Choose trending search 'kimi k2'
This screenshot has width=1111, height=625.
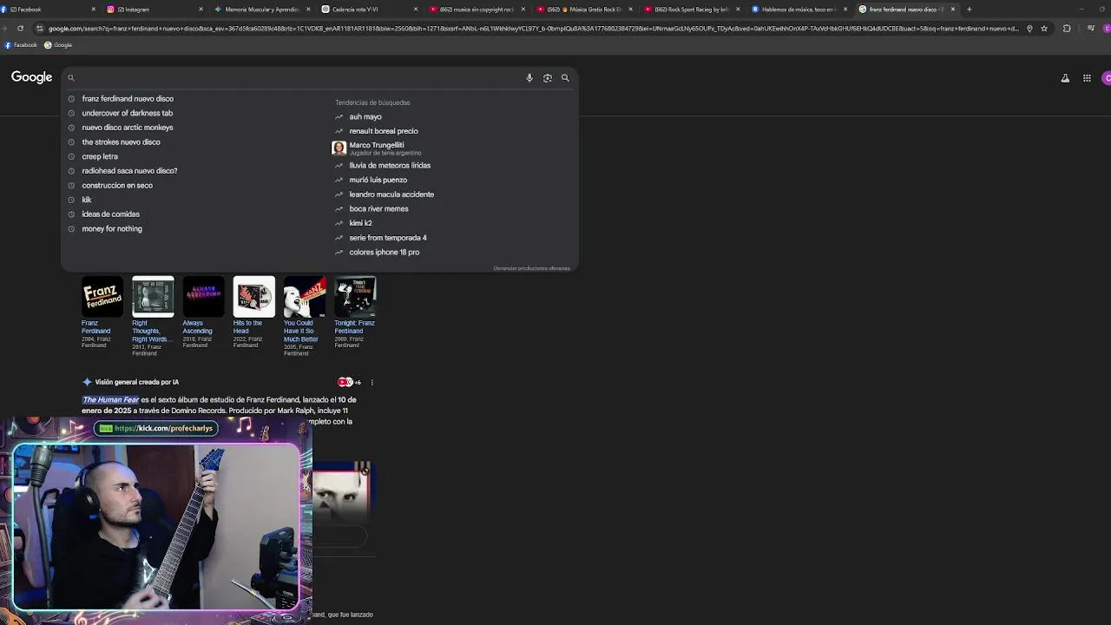(x=360, y=223)
